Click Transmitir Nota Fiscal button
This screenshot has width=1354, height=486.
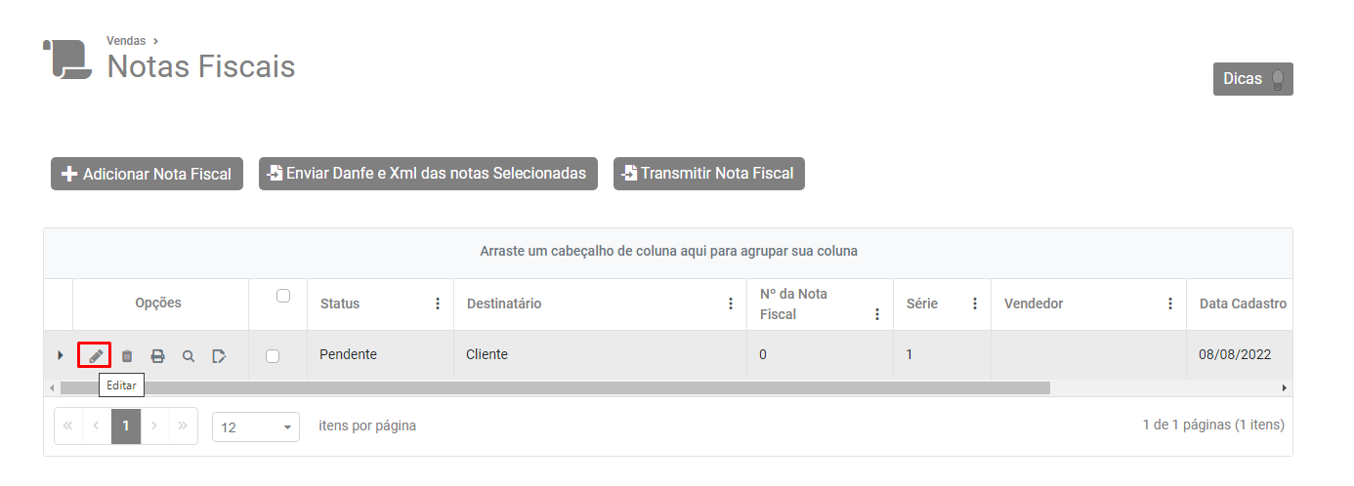pyautogui.click(x=708, y=173)
